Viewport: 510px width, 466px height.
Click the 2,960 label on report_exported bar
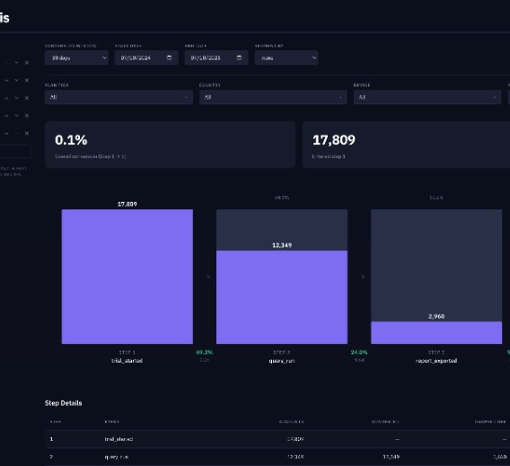click(x=436, y=316)
